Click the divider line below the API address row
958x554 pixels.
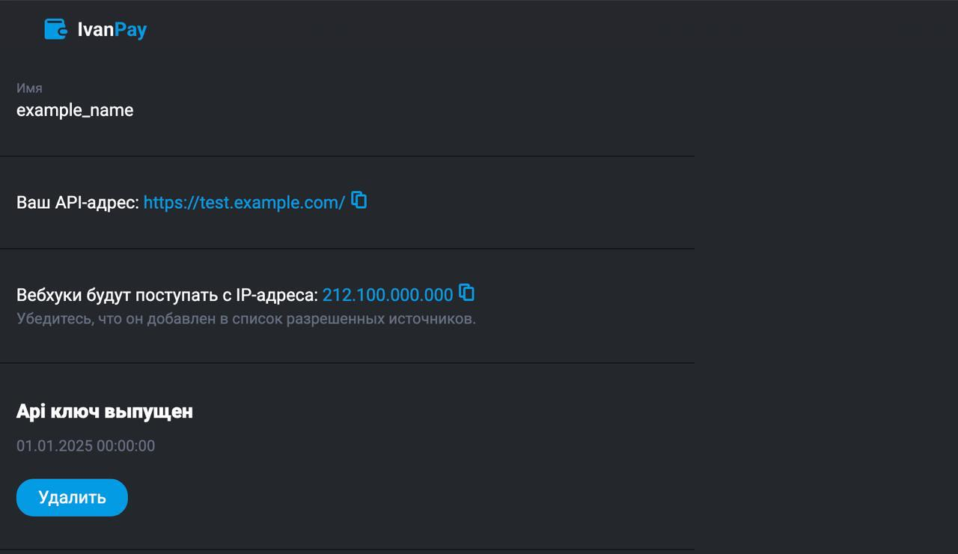[347, 249]
